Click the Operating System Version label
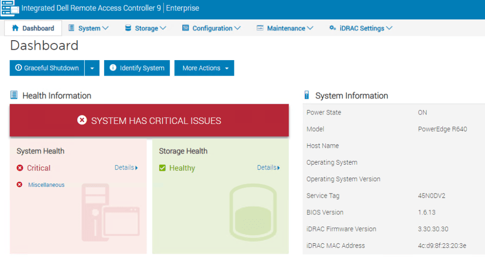Viewport: 485px width, 265px height. [343, 179]
